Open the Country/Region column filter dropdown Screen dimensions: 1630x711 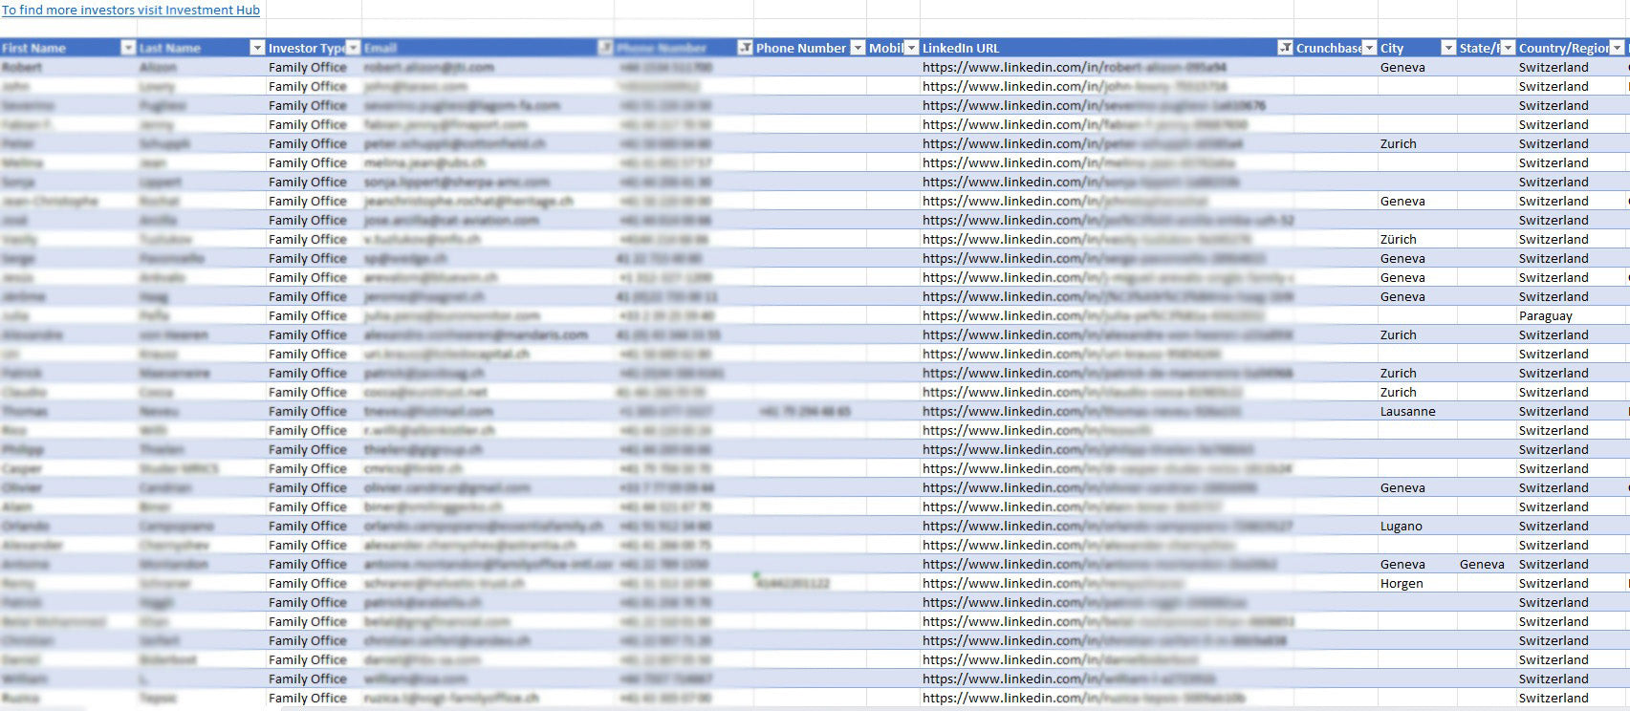click(x=1617, y=48)
